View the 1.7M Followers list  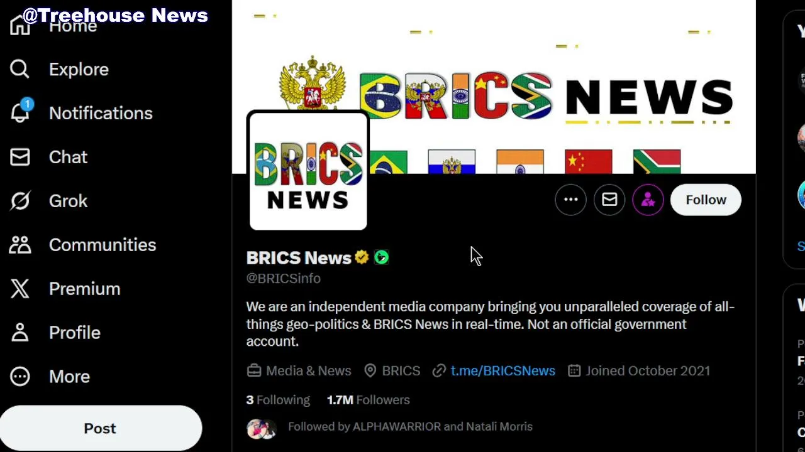pos(368,400)
